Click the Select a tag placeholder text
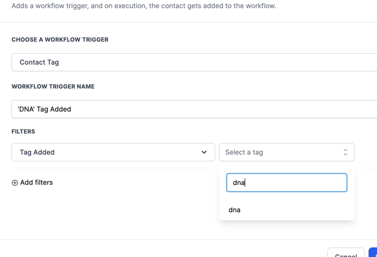Image resolution: width=377 pixels, height=257 pixels. tap(244, 152)
